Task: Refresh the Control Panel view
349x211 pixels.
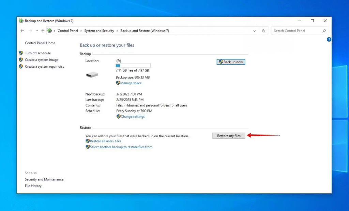Action: click(x=263, y=31)
